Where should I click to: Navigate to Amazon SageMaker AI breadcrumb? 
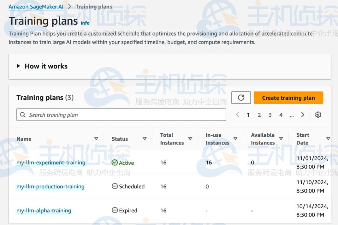[36, 7]
